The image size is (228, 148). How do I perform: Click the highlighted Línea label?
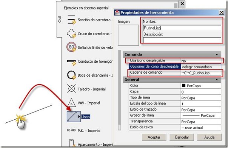(85, 117)
